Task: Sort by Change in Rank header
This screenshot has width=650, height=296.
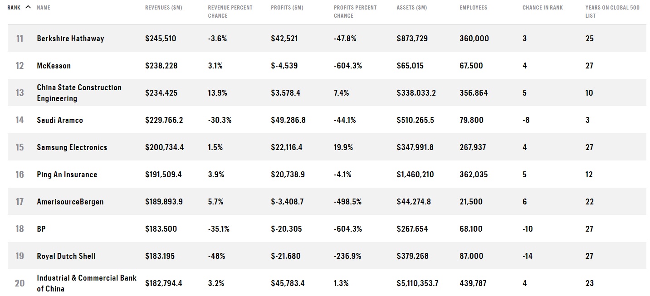Action: click(542, 8)
